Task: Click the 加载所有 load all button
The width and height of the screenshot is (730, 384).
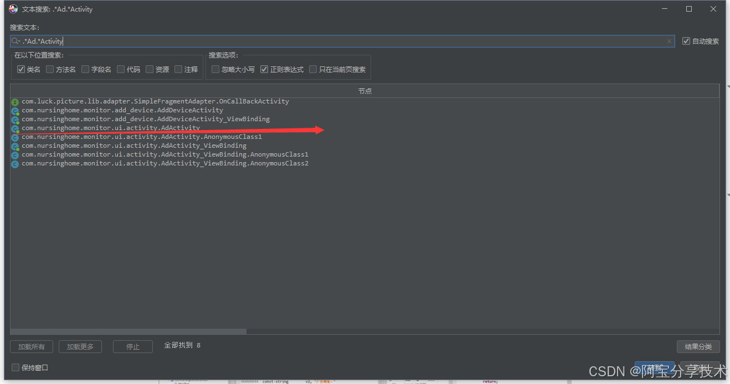Action: pos(32,347)
